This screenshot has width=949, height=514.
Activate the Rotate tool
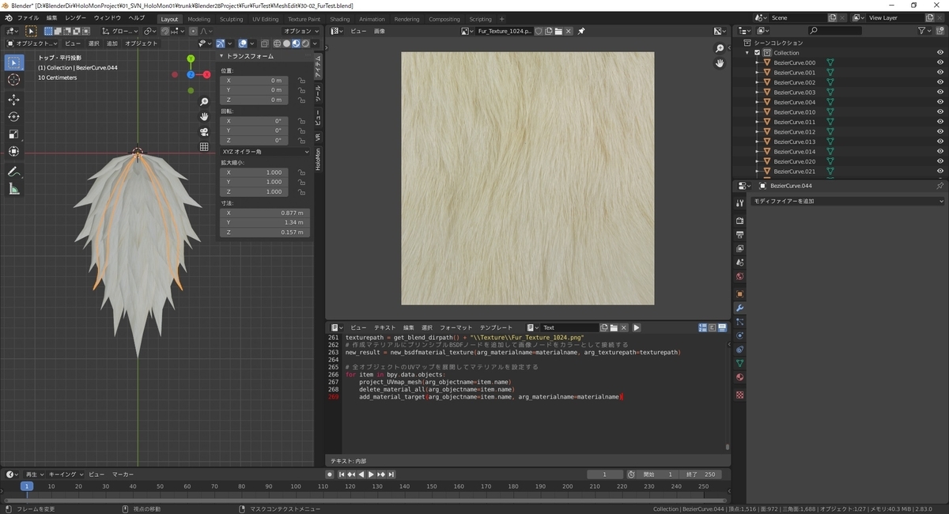click(14, 117)
